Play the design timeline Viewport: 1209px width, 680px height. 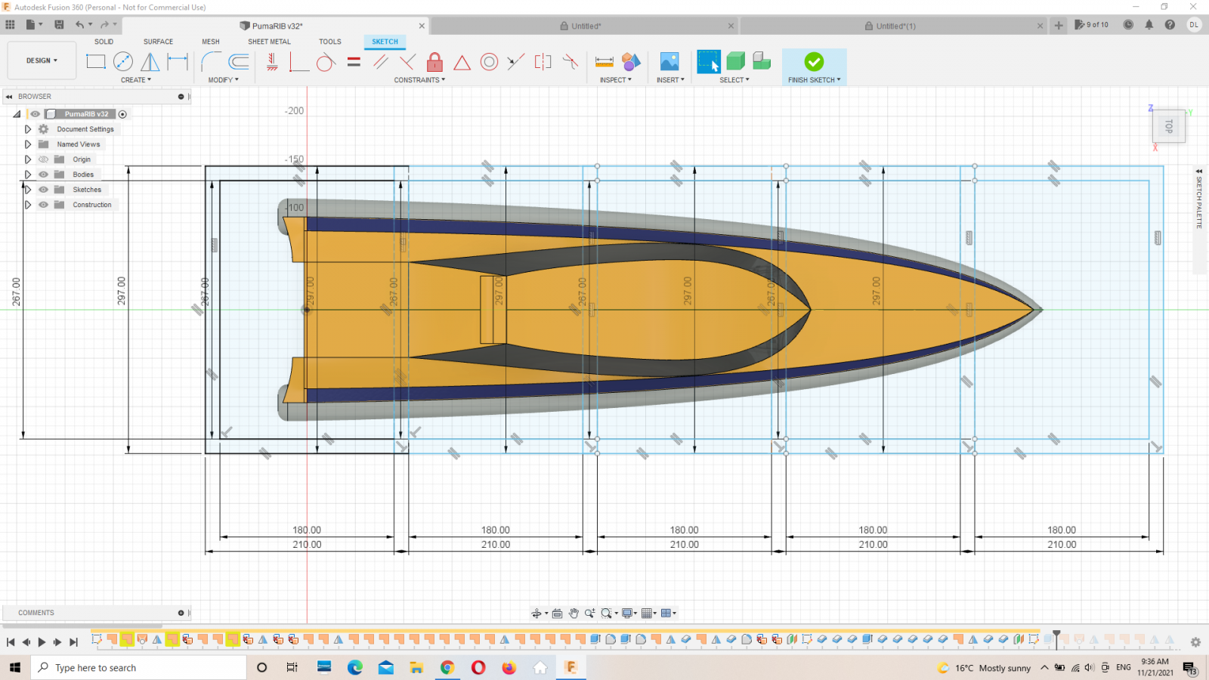click(x=42, y=642)
